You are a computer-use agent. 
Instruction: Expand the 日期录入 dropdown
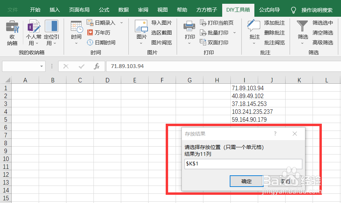point(122,23)
